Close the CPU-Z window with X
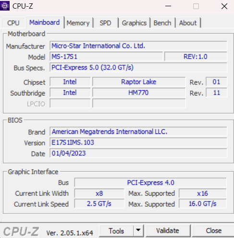This screenshot has width=234, height=238. 224,6
